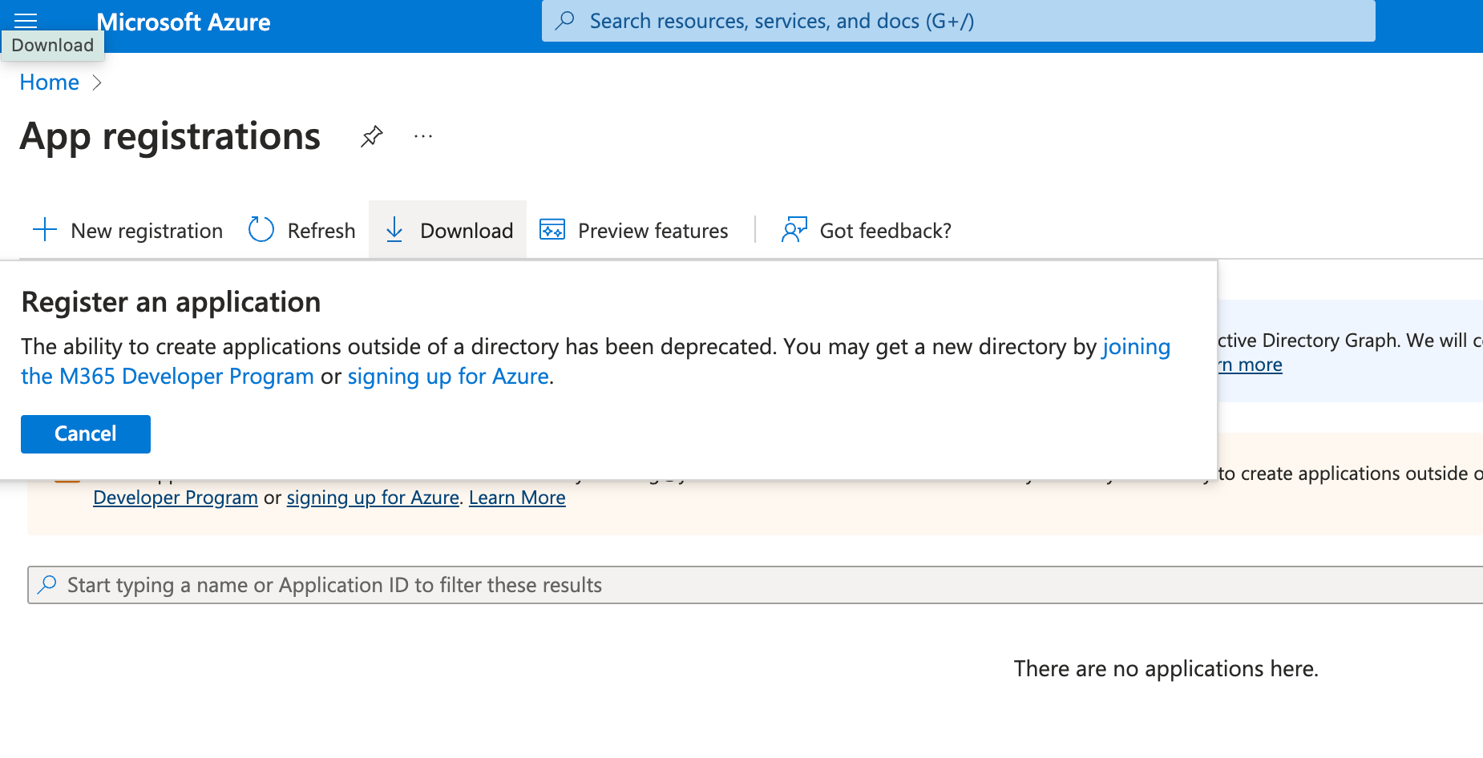
Task: Click the filter field for name or Application ID
Action: click(x=755, y=585)
